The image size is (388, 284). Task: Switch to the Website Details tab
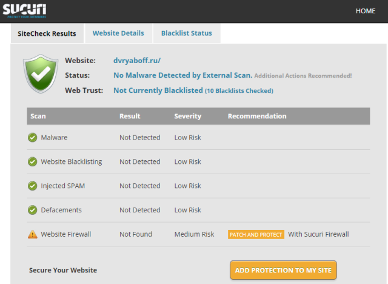(x=118, y=33)
